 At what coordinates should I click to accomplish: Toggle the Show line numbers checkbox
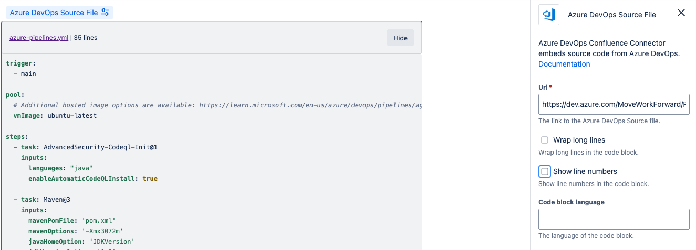pyautogui.click(x=545, y=171)
